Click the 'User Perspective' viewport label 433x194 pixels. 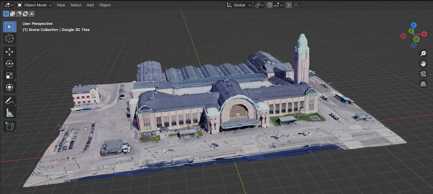38,23
